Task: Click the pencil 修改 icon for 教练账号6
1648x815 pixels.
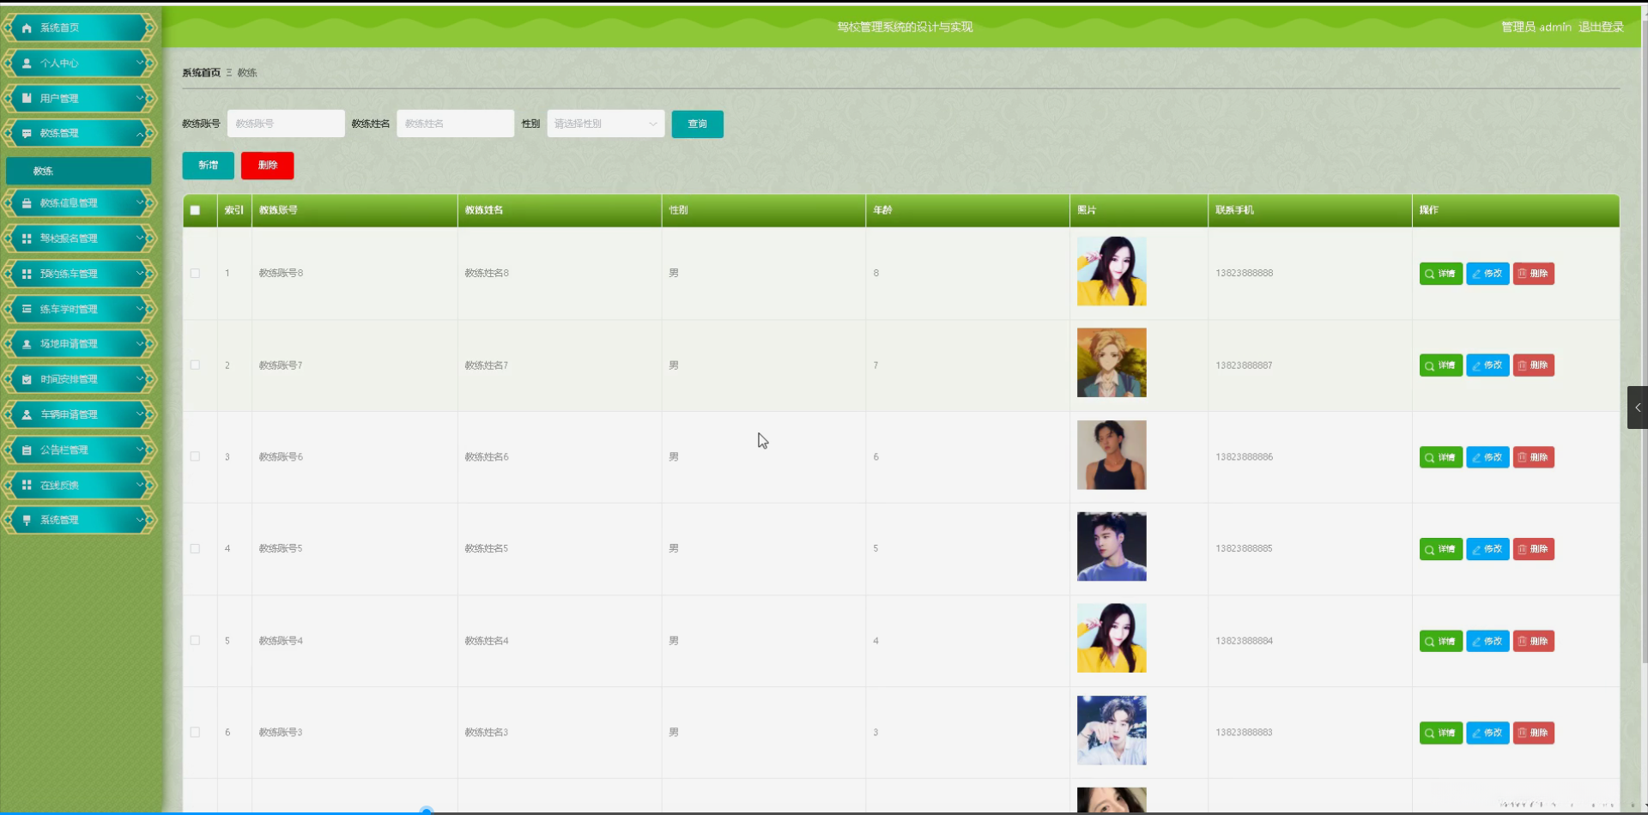Action: 1476,457
